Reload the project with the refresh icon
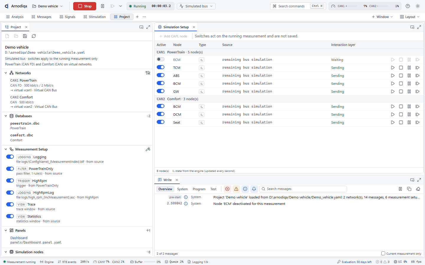 (x=34, y=36)
